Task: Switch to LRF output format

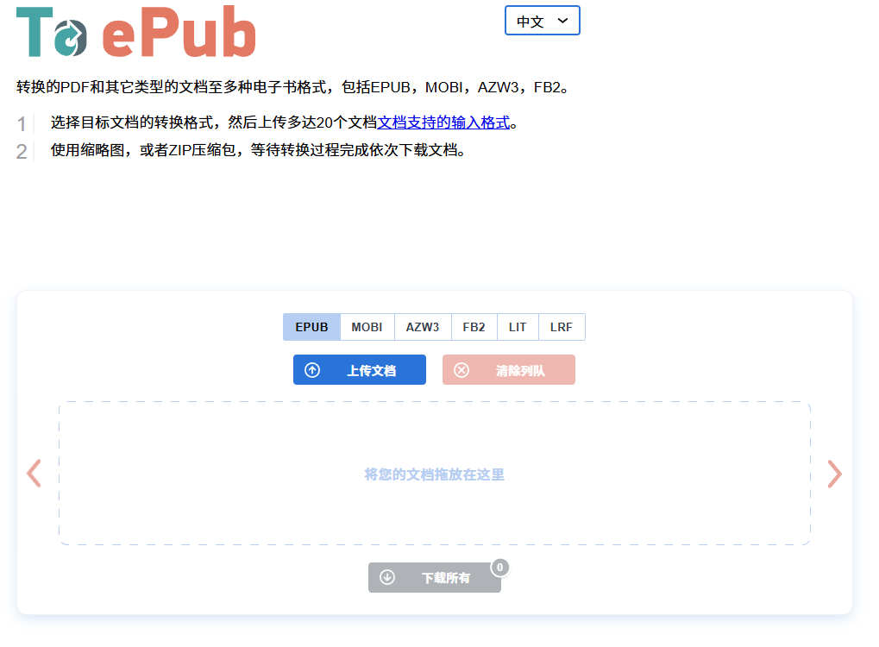Action: click(x=562, y=327)
